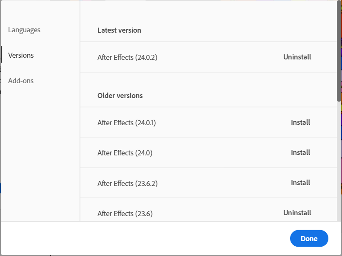This screenshot has height=256, width=342.
Task: Click the versions list scrollbar thumb
Action: pyautogui.click(x=339, y=51)
